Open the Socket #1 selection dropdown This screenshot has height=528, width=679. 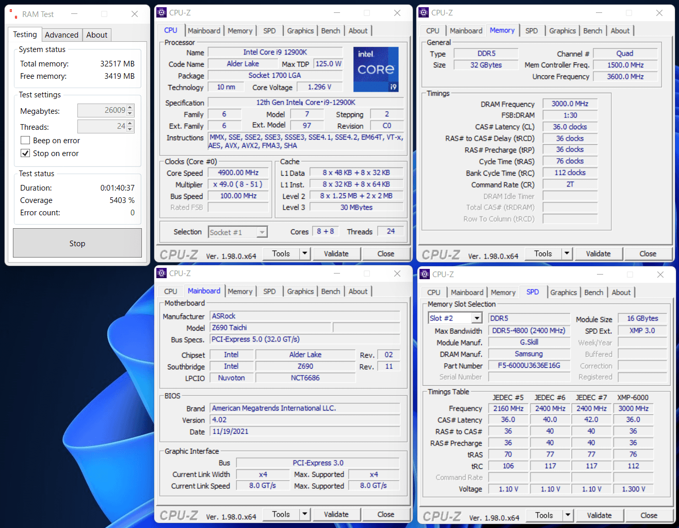[x=262, y=232]
